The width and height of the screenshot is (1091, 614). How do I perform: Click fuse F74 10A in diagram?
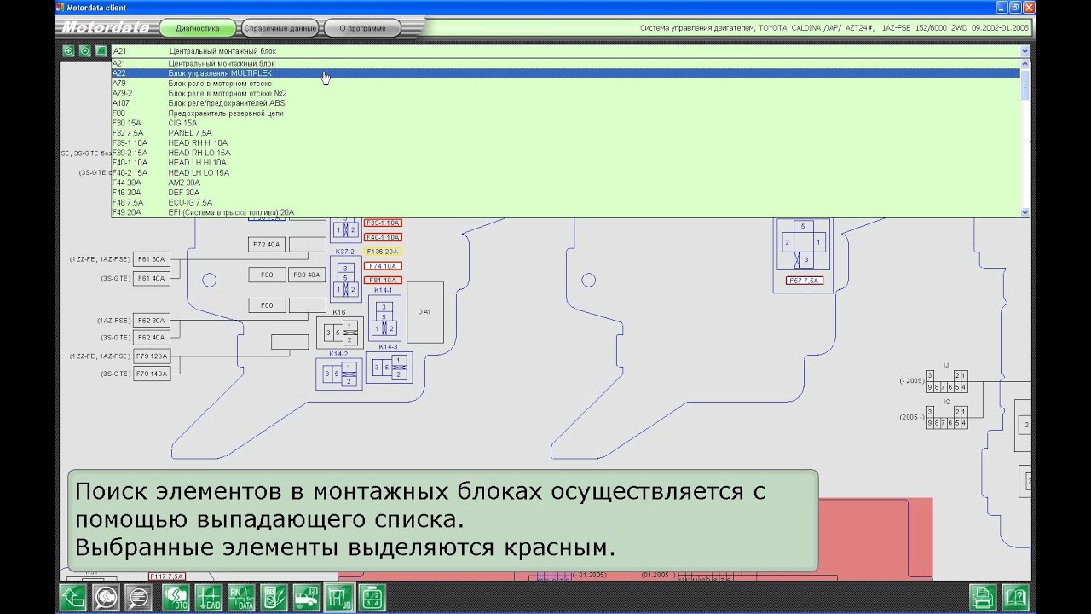click(383, 266)
